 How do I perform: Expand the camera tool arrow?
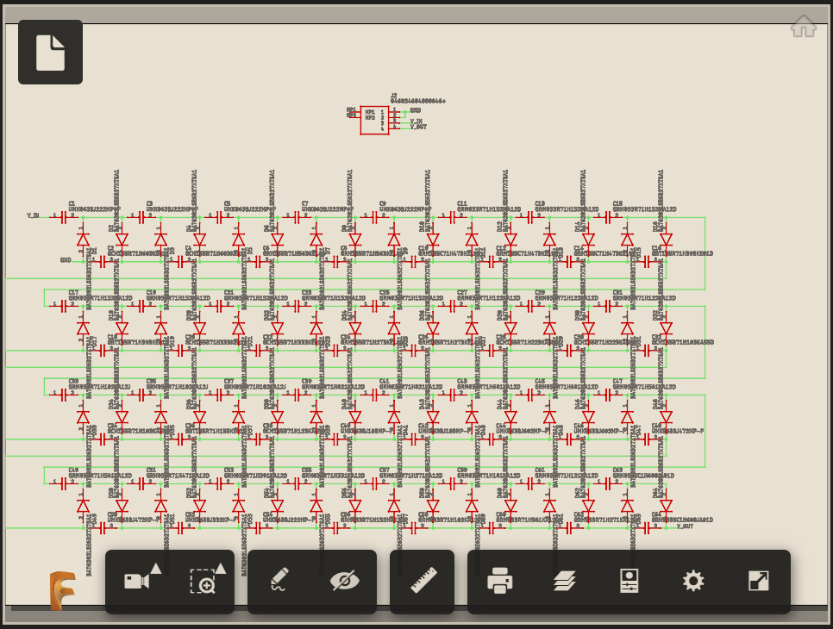pyautogui.click(x=156, y=569)
